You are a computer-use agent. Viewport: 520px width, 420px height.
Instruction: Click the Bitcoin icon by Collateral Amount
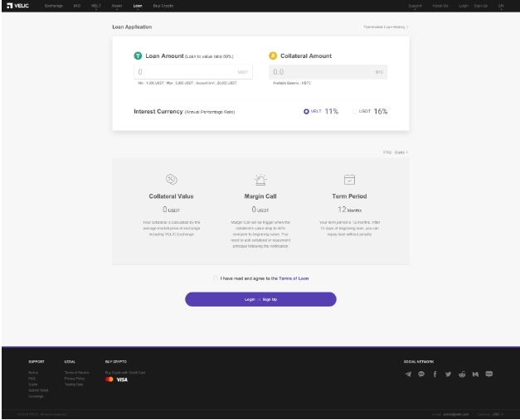click(273, 56)
